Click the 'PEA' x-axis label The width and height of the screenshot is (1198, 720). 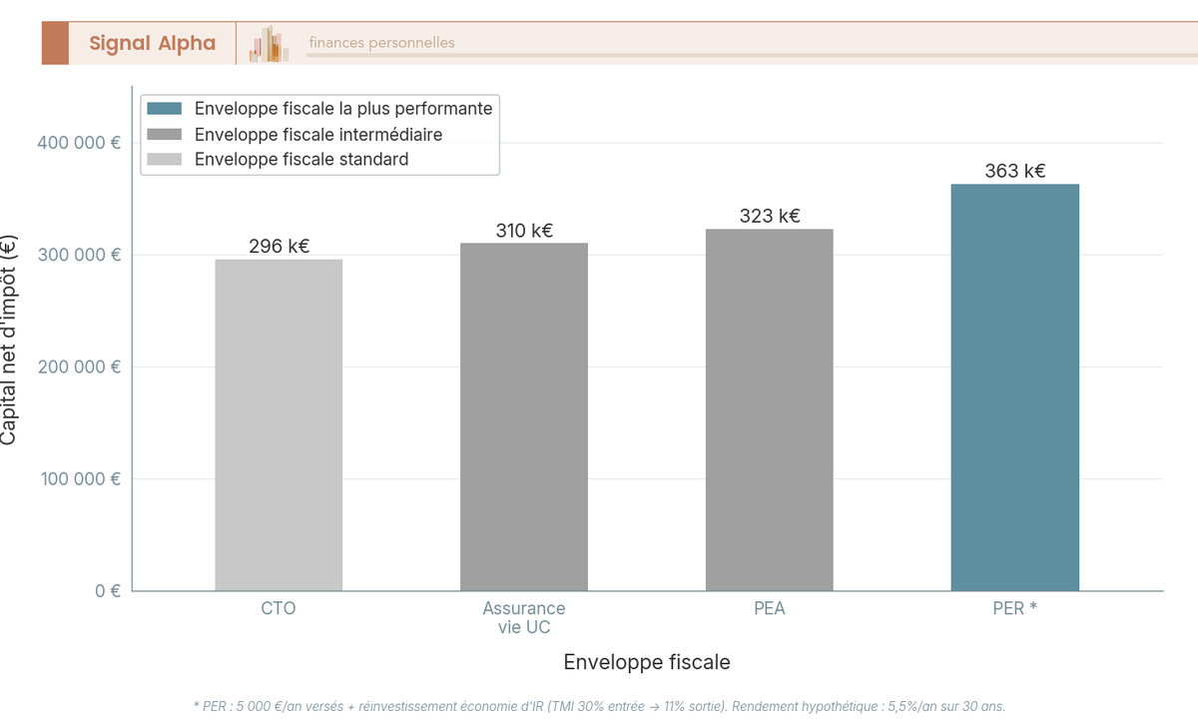(770, 608)
